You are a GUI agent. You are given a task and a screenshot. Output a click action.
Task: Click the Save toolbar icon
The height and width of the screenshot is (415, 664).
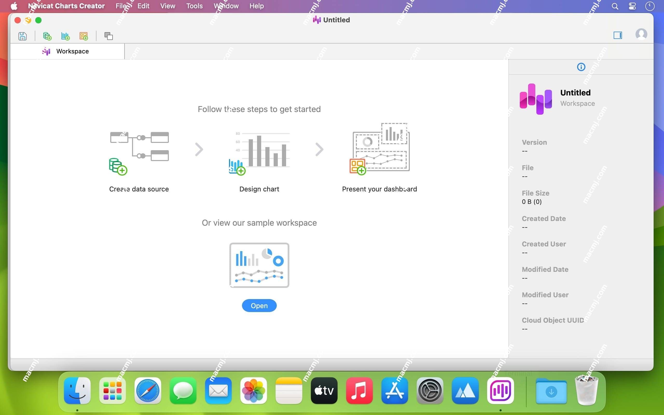coord(23,36)
